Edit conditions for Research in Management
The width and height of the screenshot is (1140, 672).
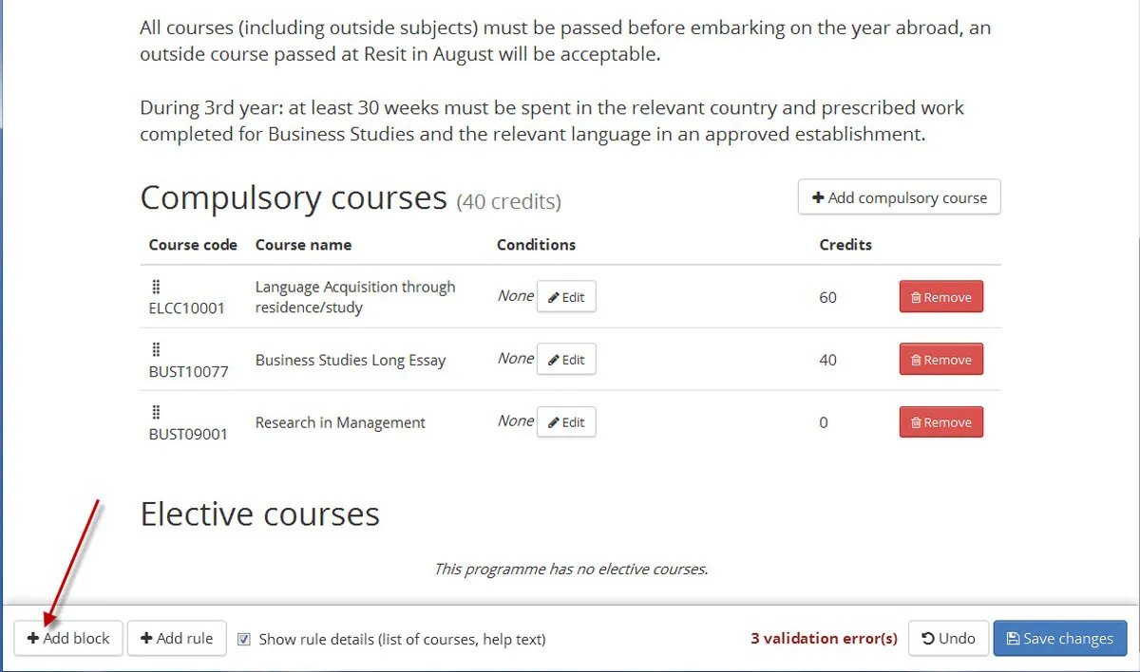[566, 422]
